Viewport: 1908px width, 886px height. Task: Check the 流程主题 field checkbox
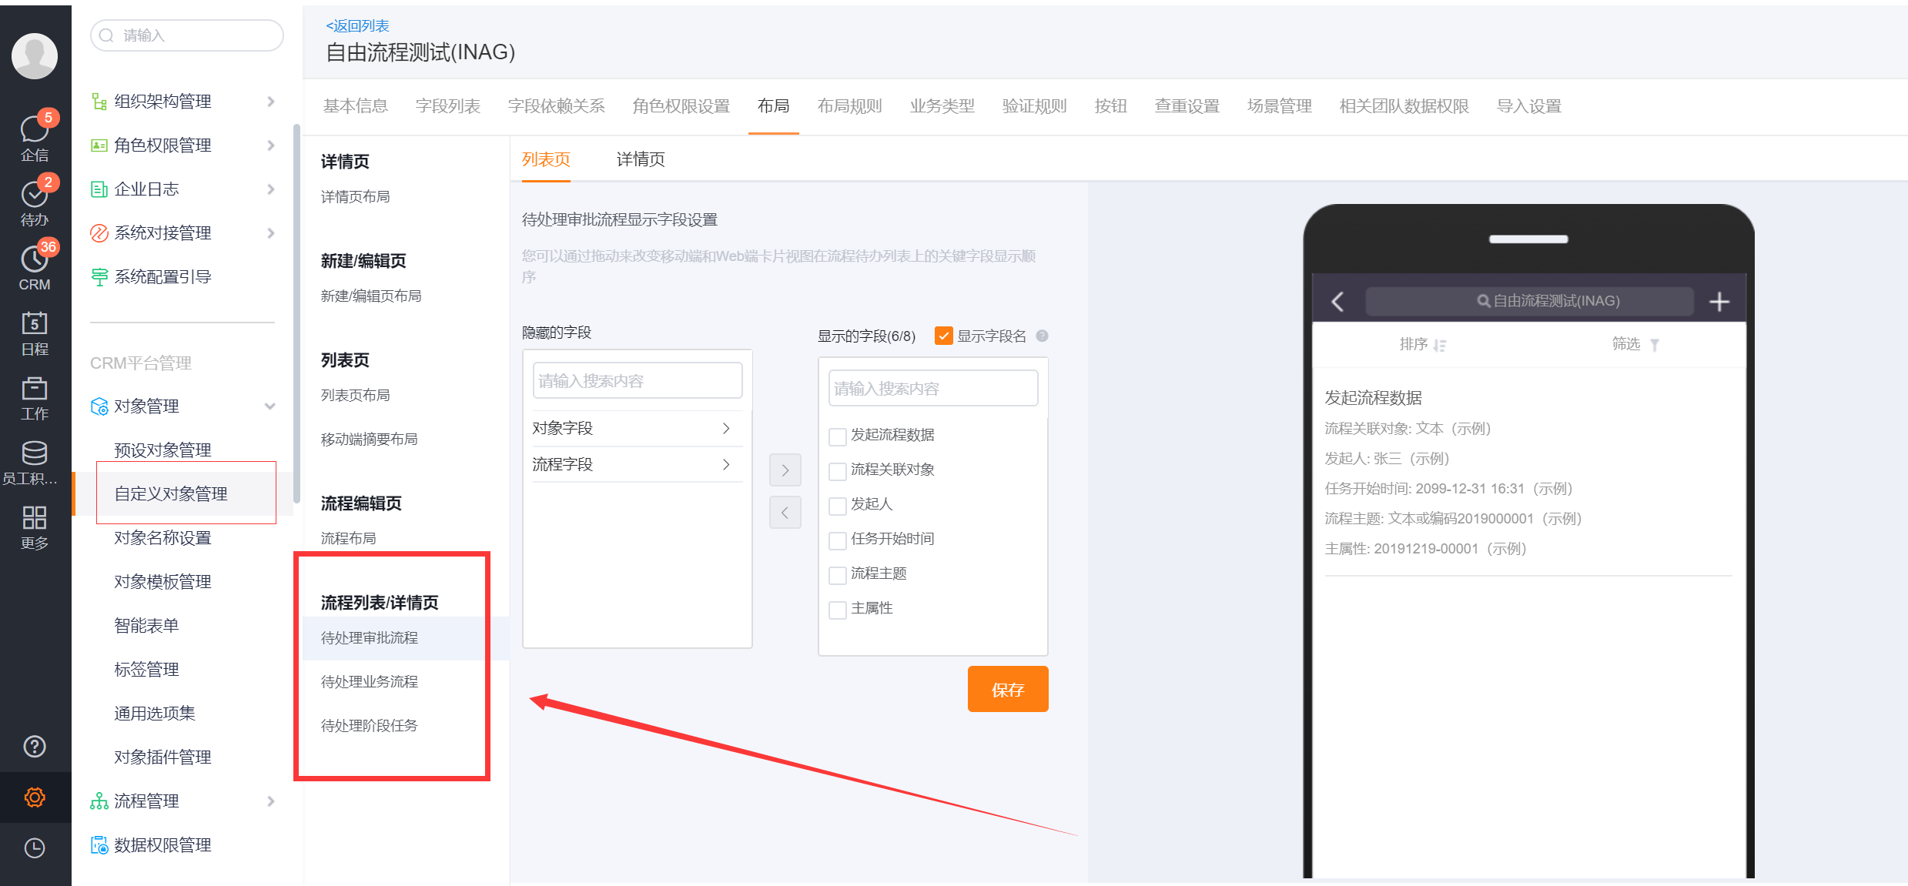coord(837,575)
